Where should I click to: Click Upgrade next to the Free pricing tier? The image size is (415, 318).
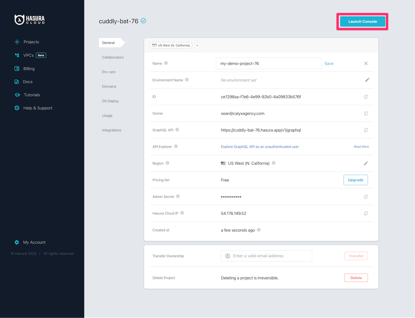356,180
